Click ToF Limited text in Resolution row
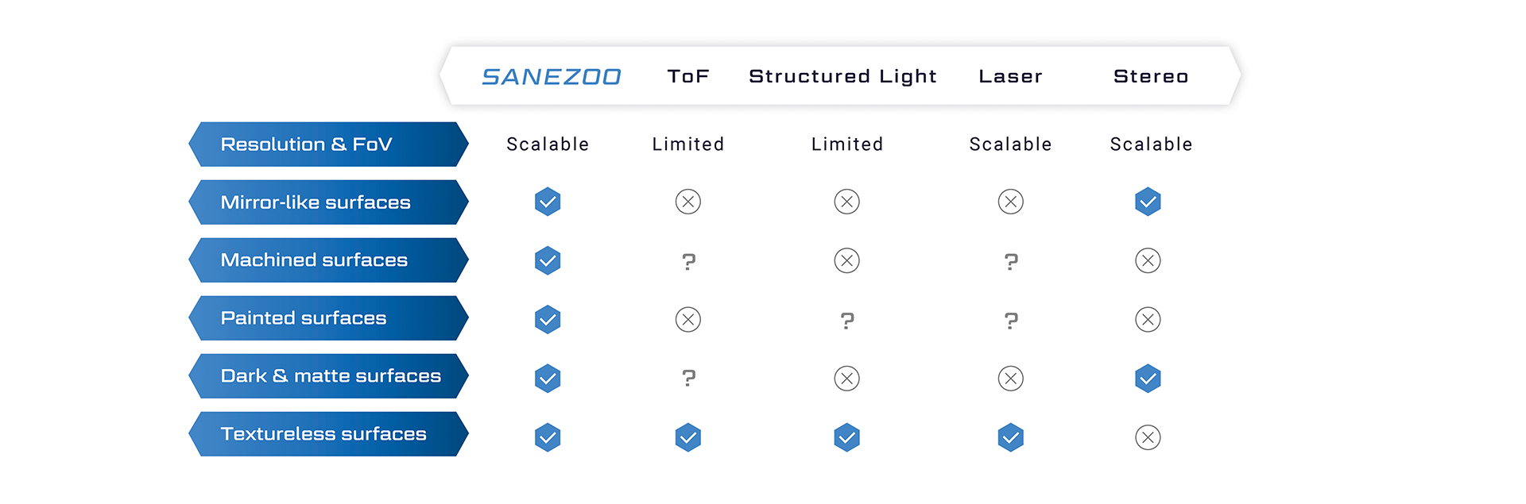The width and height of the screenshot is (1526, 504). pos(688,144)
